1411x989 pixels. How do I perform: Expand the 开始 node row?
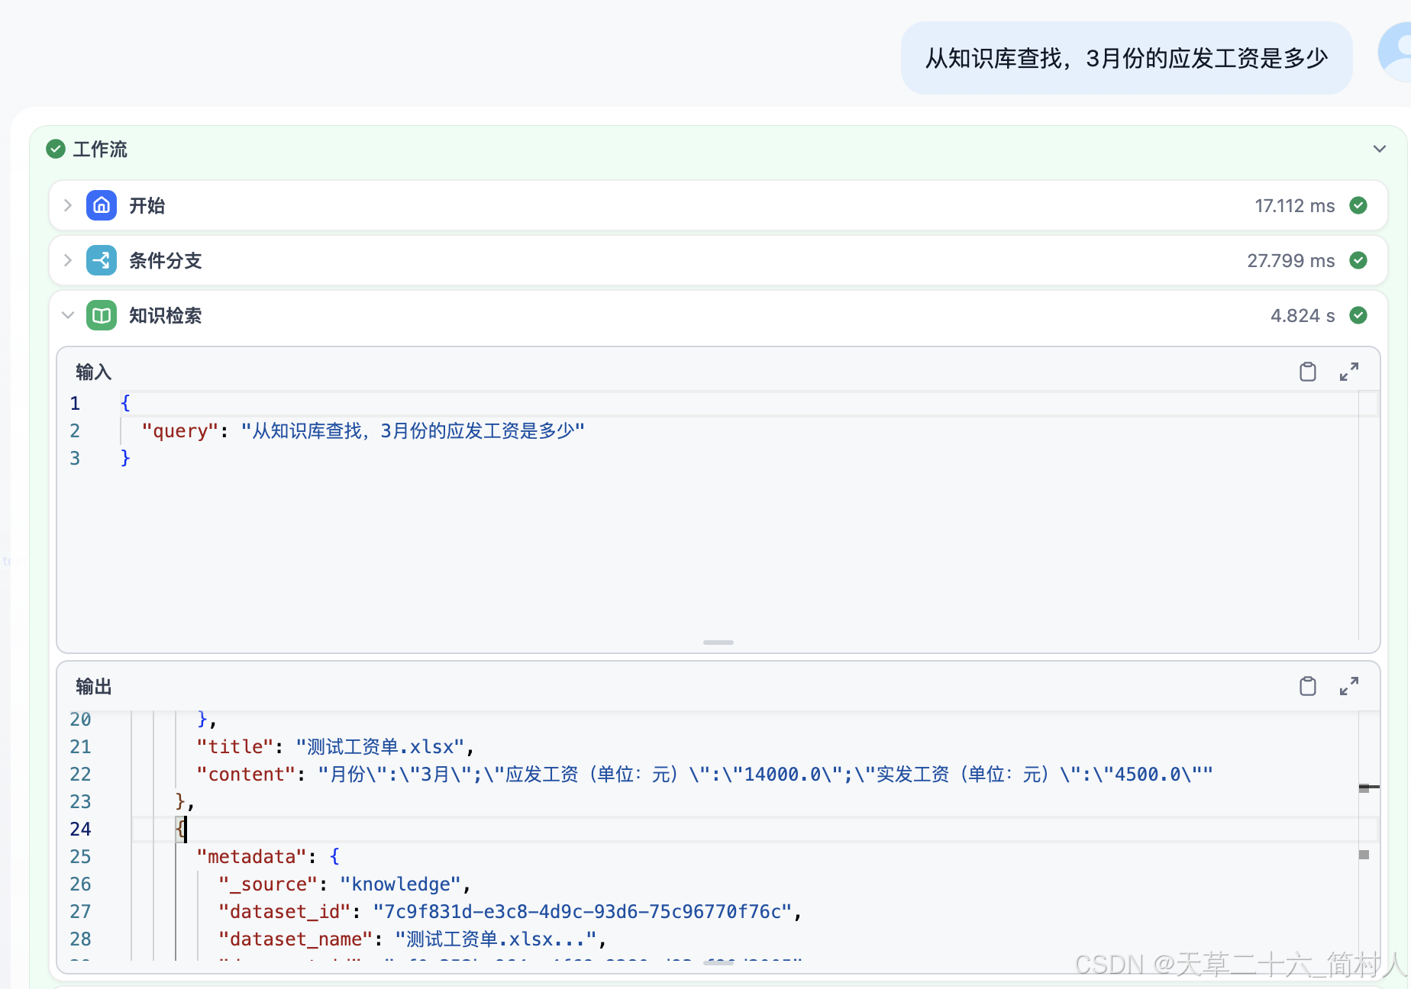point(68,205)
